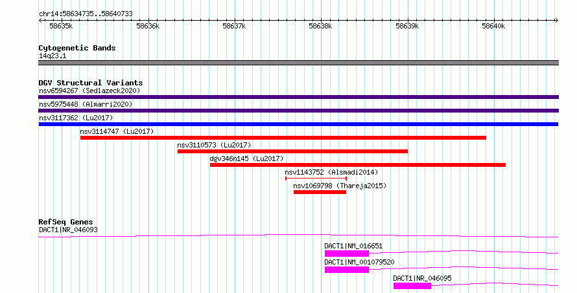Select the red nsv3110573 variant bar
This screenshot has width=577, height=293.
click(292, 151)
